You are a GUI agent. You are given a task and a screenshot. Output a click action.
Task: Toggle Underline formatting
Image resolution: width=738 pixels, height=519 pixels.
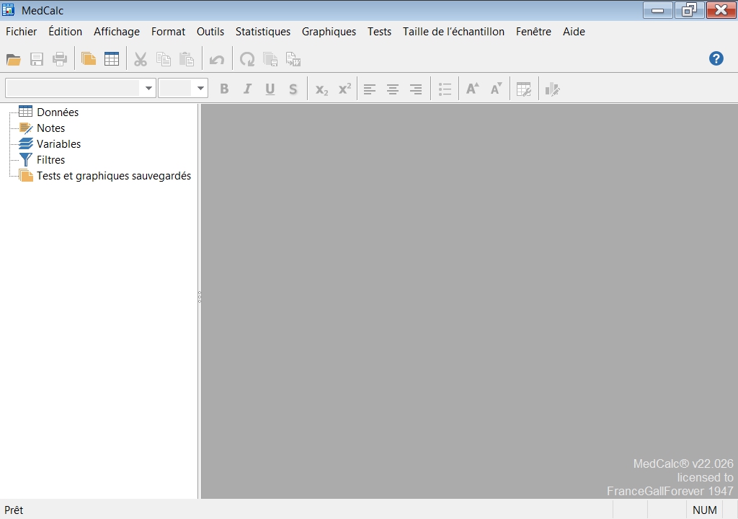[270, 89]
